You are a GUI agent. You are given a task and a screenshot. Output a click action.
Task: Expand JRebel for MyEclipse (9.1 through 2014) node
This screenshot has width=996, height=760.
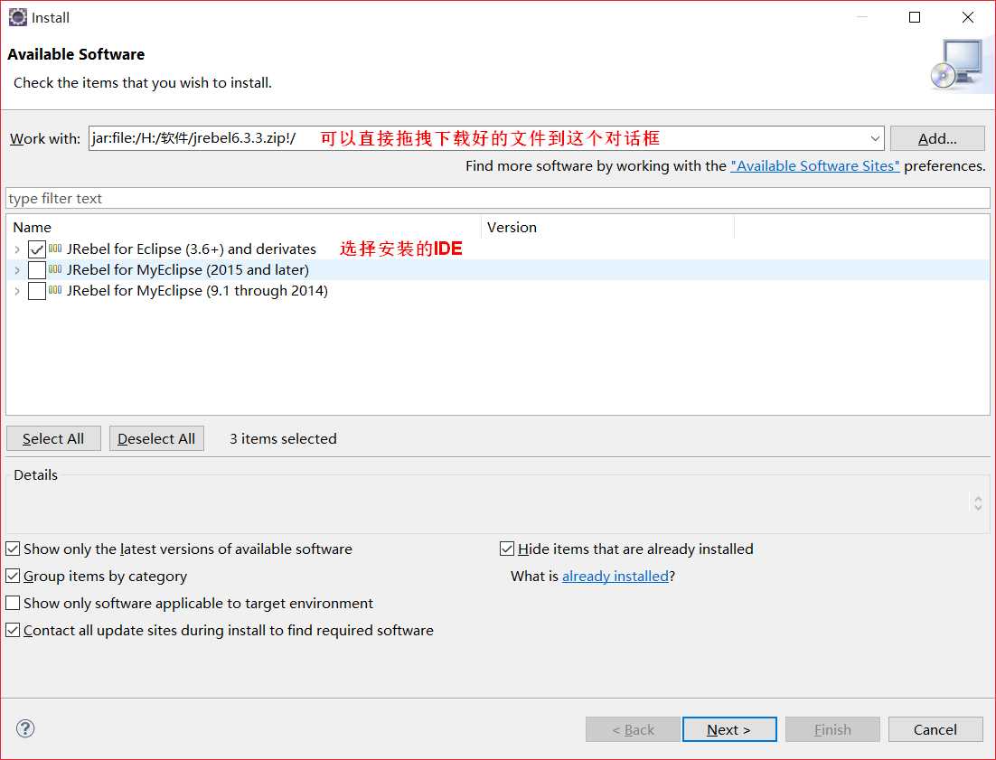(x=17, y=291)
